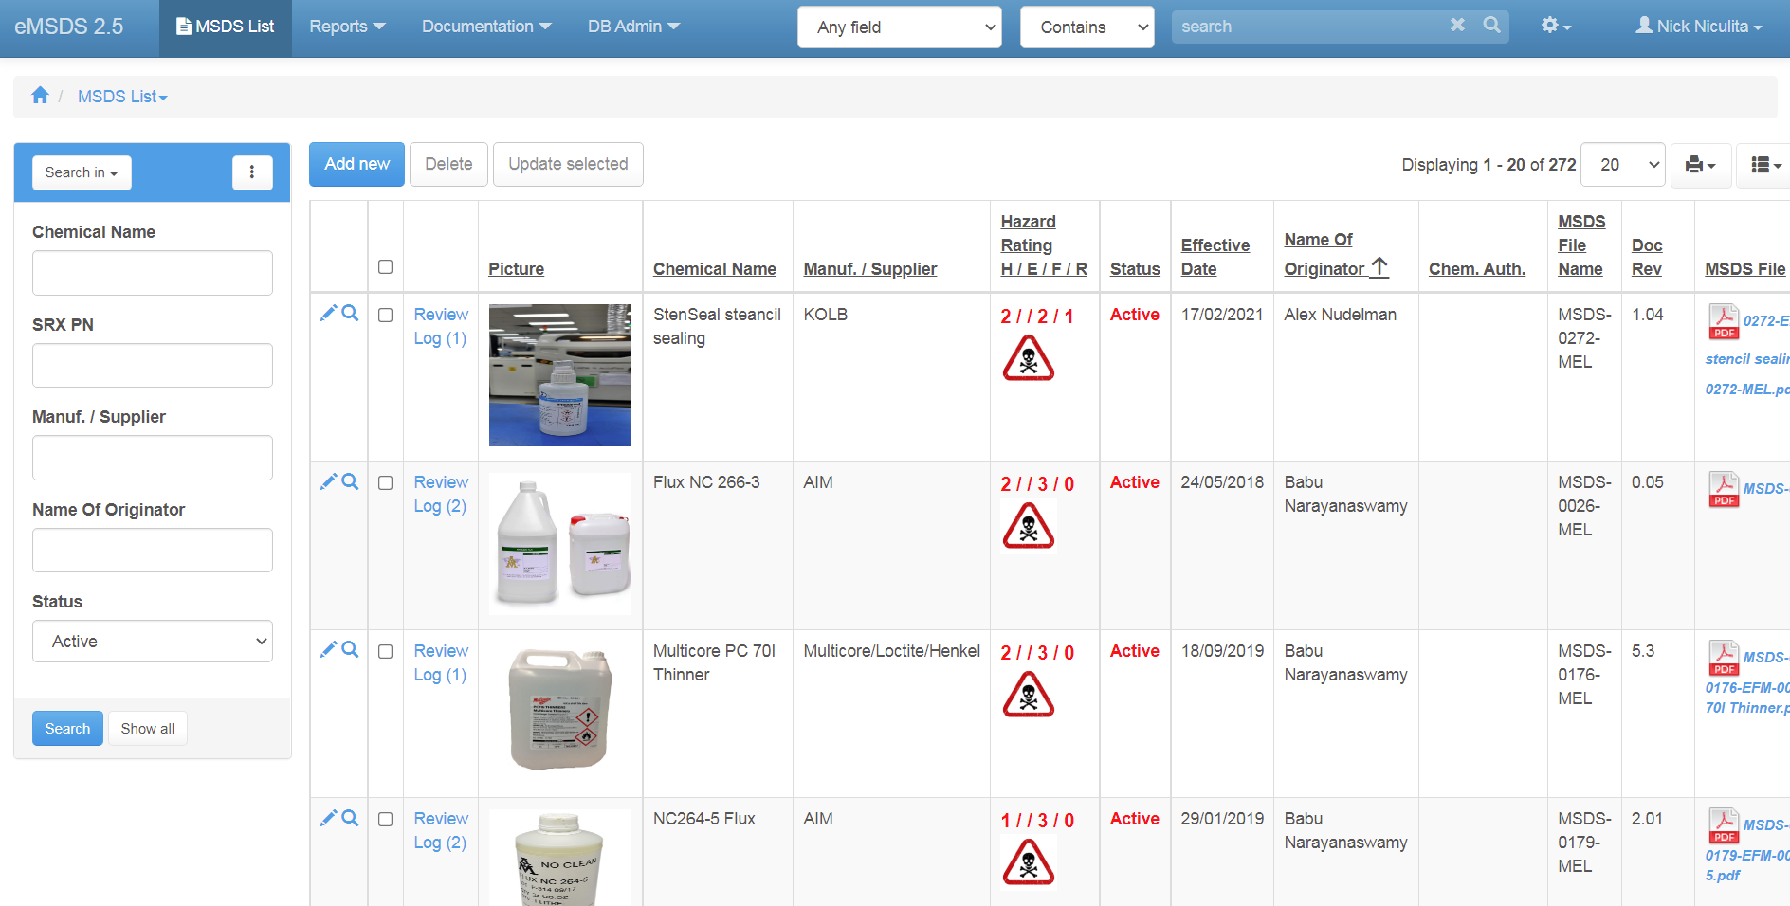Viewport: 1790px width, 906px height.
Task: Open Review Log for the AIM Flux NC 266-3
Action: coord(440,494)
